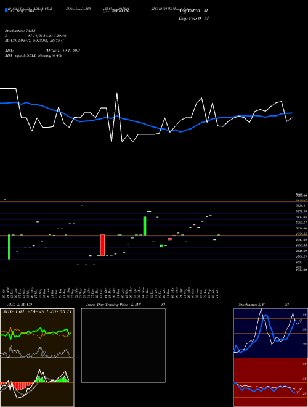Click the ADX (MGR) values line
The height and width of the screenshot is (407, 308).
click(x=43, y=51)
